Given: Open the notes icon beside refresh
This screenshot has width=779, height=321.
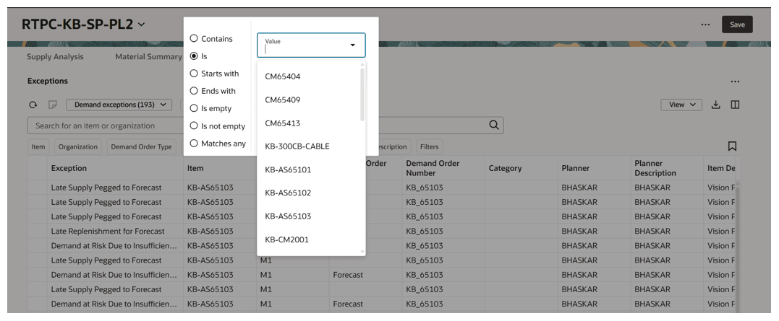Looking at the screenshot, I should coord(52,105).
